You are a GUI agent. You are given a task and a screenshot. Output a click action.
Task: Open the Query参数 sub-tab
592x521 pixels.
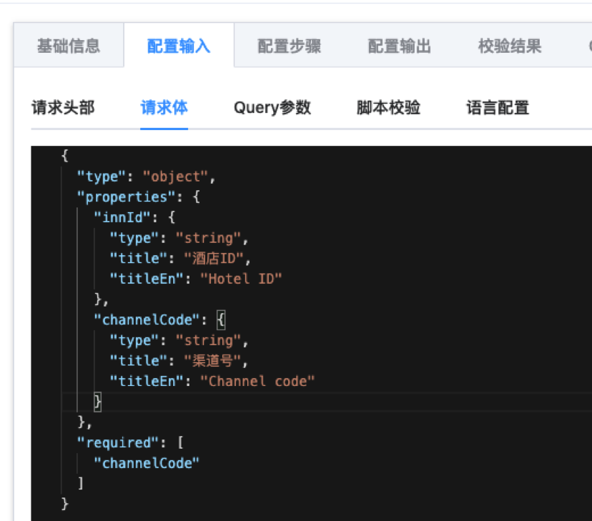coord(272,108)
